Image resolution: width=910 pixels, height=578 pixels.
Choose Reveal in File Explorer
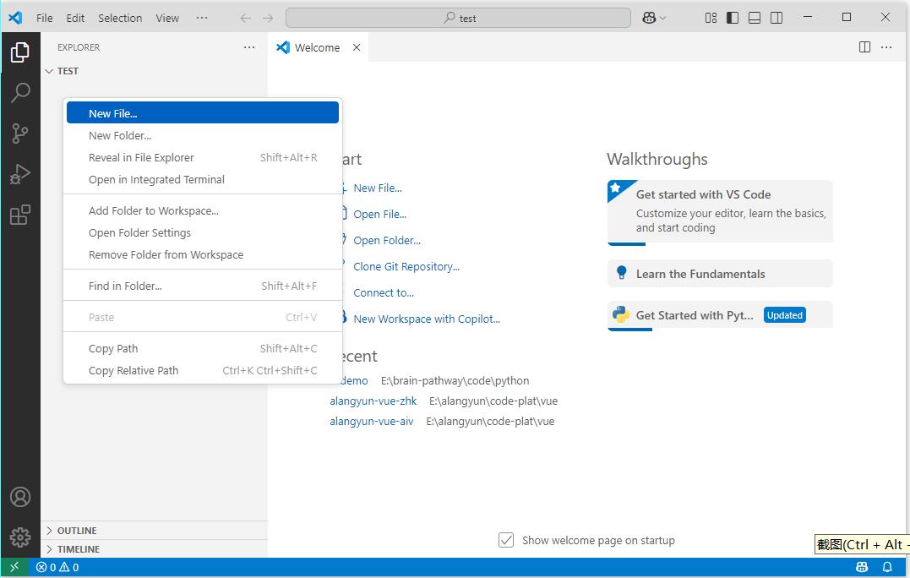coord(203,157)
